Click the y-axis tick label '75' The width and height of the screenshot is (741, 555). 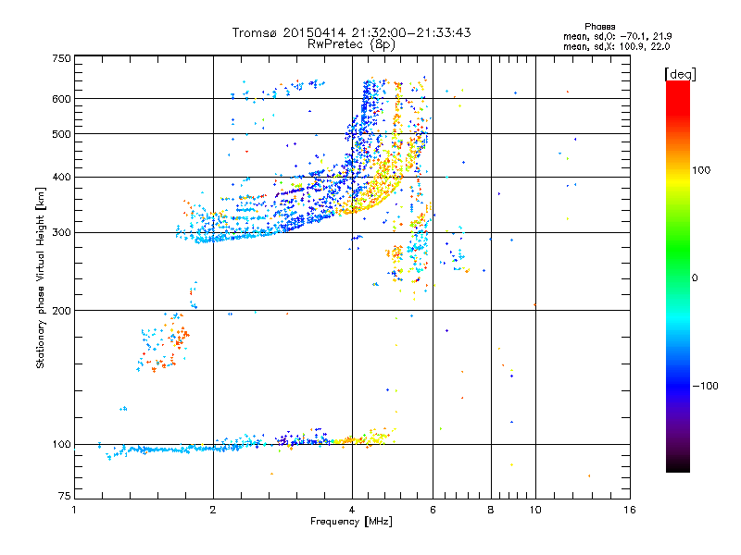[x=65, y=496]
